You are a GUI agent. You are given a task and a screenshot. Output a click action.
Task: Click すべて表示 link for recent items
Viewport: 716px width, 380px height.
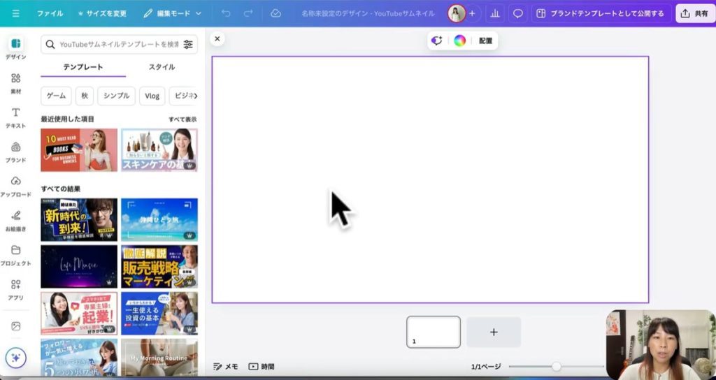click(182, 119)
